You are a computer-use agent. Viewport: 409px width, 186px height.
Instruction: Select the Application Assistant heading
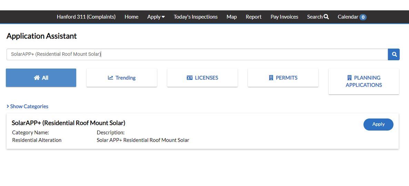(41, 36)
